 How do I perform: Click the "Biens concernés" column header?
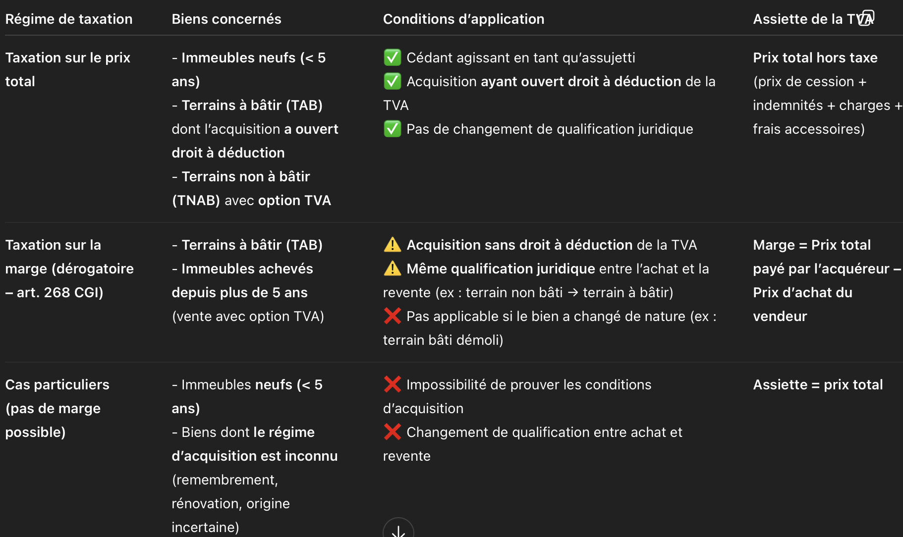coord(226,19)
